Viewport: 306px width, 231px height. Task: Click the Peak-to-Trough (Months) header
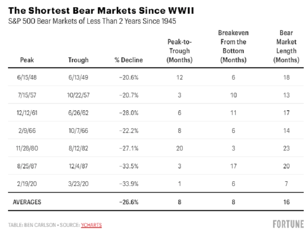tap(179, 51)
